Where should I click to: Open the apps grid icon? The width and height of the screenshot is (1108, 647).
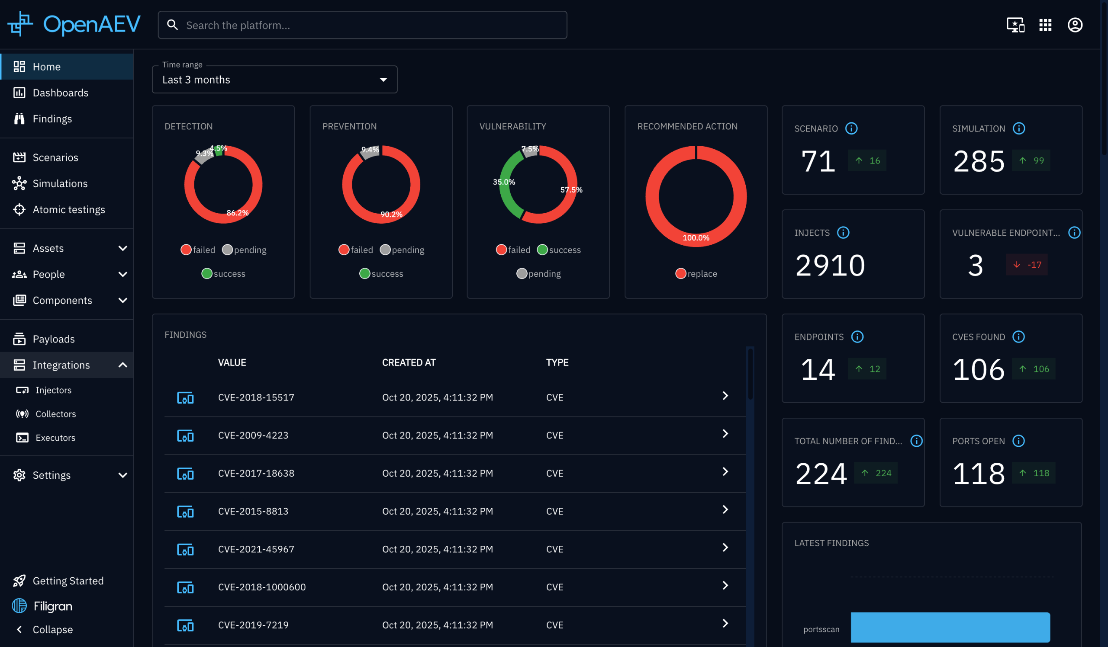1045,25
